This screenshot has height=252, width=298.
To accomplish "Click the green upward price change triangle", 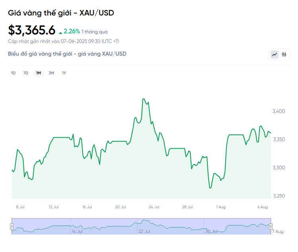I will click(60, 33).
